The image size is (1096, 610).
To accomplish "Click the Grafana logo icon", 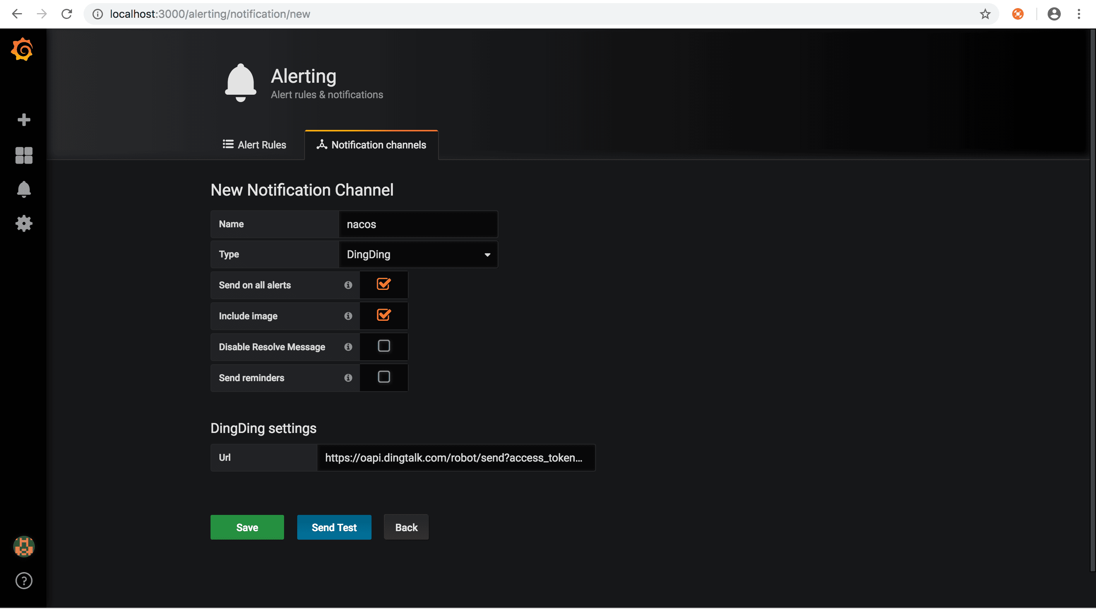I will 22,50.
